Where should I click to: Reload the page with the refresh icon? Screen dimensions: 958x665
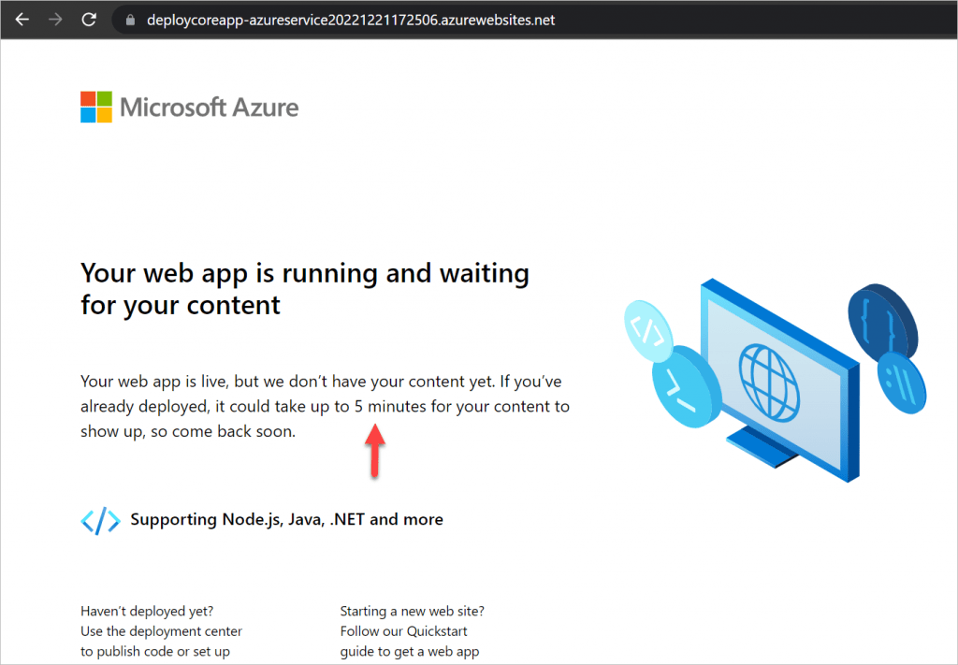coord(89,20)
